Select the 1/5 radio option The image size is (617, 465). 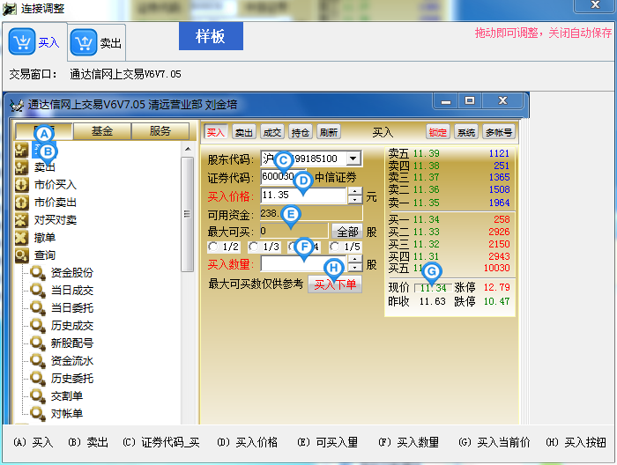click(x=346, y=247)
